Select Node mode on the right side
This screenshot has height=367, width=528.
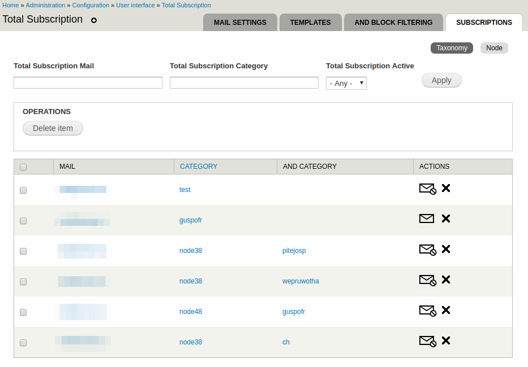point(493,47)
